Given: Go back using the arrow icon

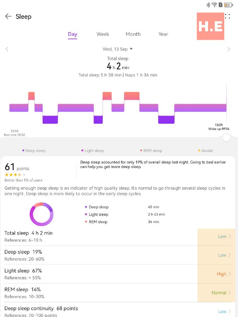Looking at the screenshot, I should tap(8, 17).
